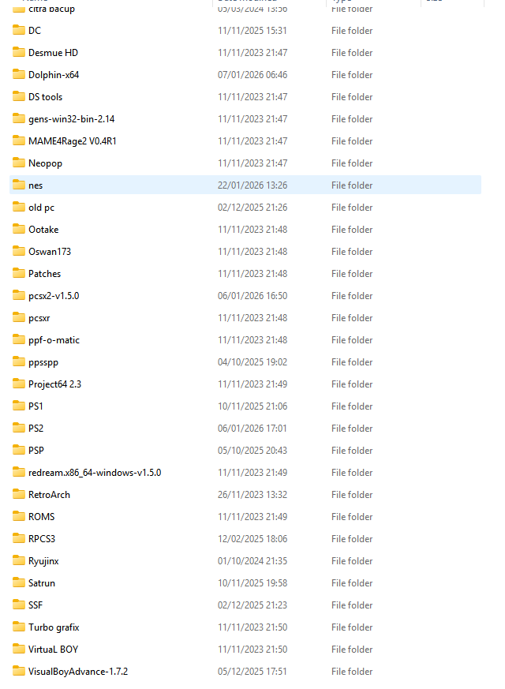This screenshot has width=505, height=689.
Task: Click the date 04/10/2025 19:02
Action: click(252, 362)
